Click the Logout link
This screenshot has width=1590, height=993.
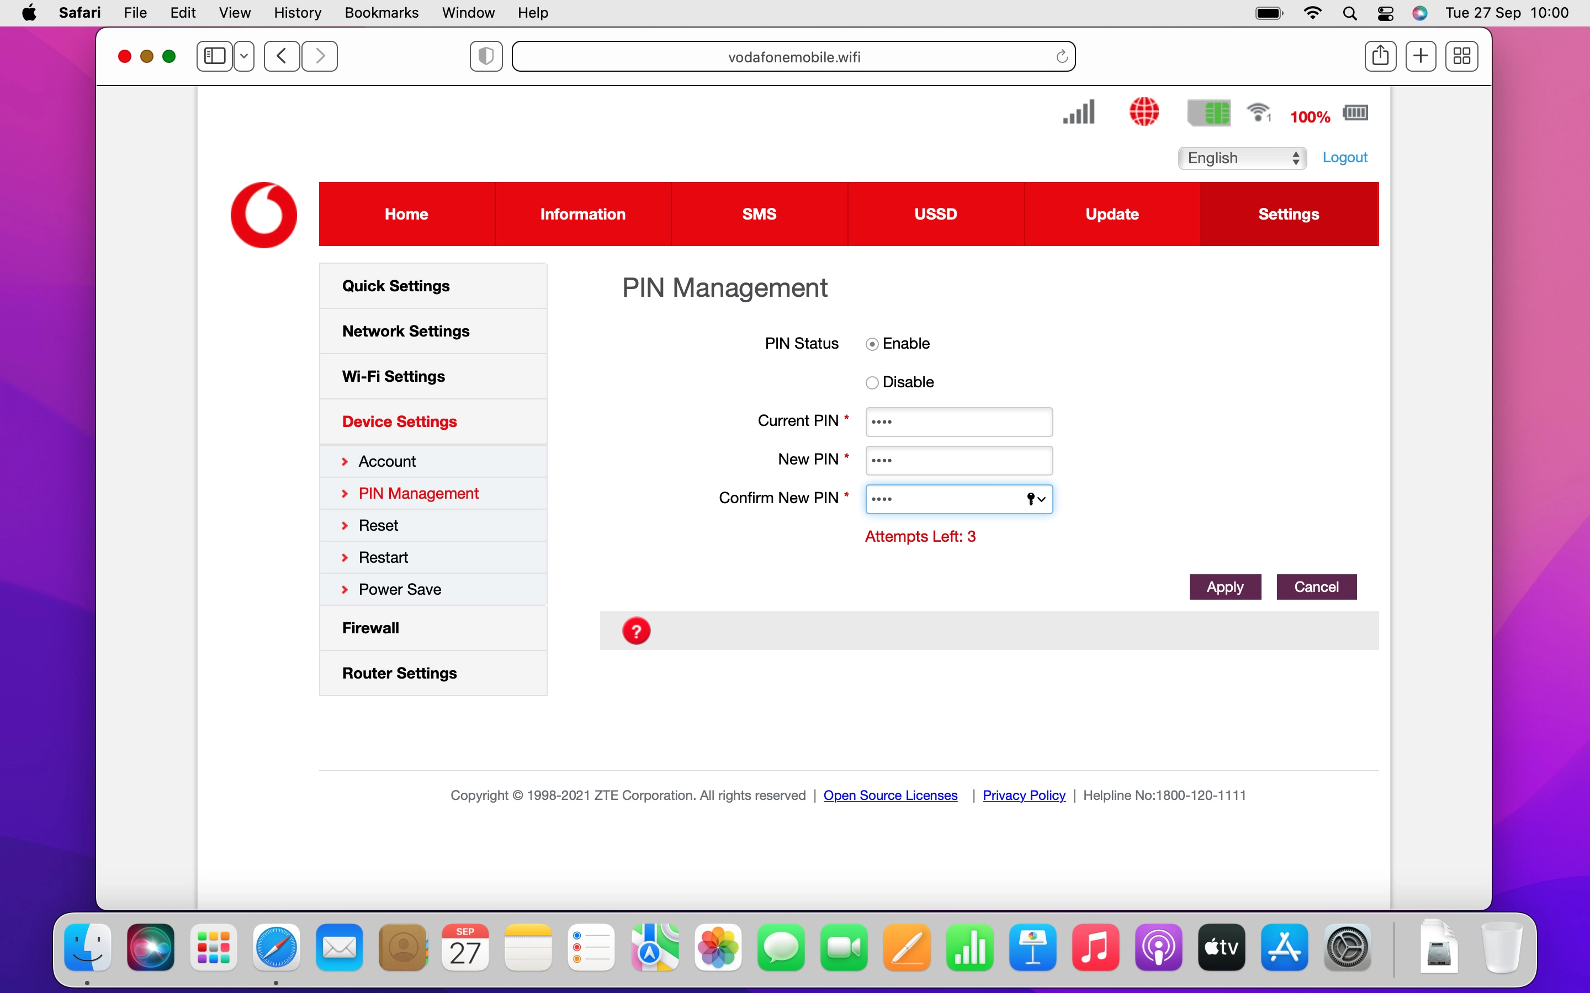click(1344, 157)
